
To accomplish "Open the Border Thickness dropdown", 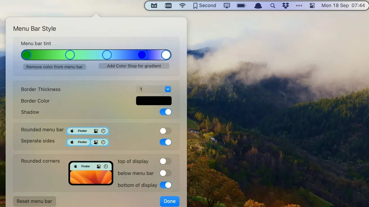I will tap(168, 89).
